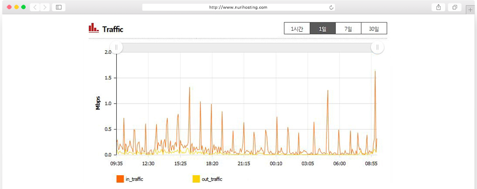This screenshot has height=189, width=477.
Task: Click the 06:00 time axis label
Action: pos(340,163)
